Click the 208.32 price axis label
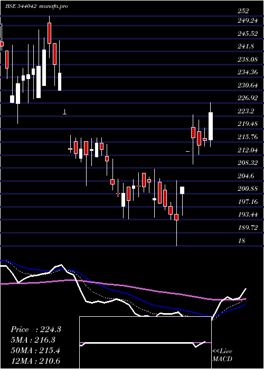The image size is (264, 369). coord(247,163)
